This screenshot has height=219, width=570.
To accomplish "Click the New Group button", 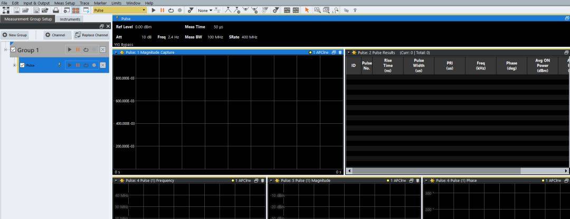I will point(15,35).
